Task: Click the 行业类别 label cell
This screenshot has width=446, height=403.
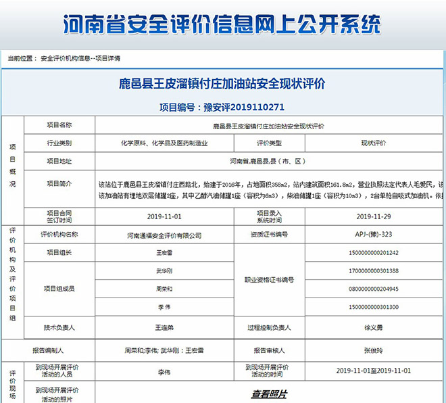Action: (x=59, y=143)
